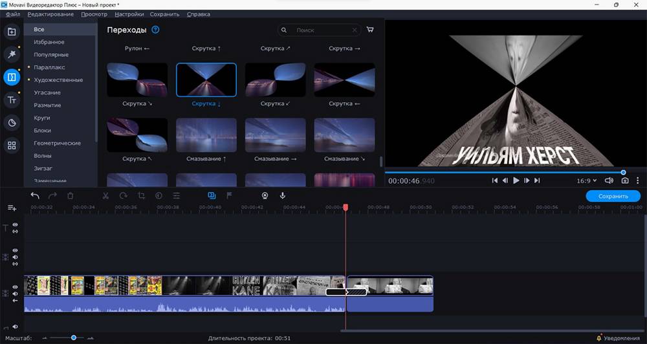Click the rotate clip icon

tap(124, 196)
